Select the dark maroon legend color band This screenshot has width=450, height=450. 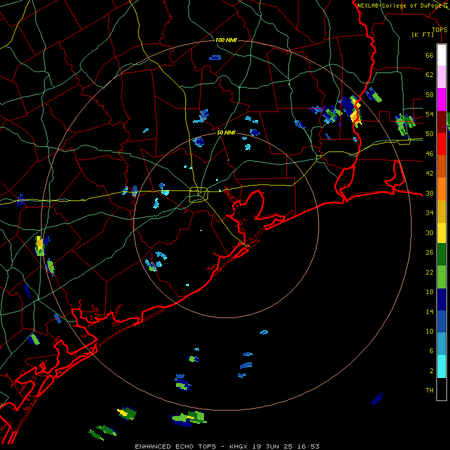(x=441, y=122)
